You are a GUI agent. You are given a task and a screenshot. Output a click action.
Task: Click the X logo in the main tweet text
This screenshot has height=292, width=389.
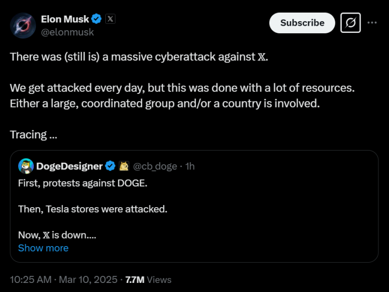[x=261, y=57]
